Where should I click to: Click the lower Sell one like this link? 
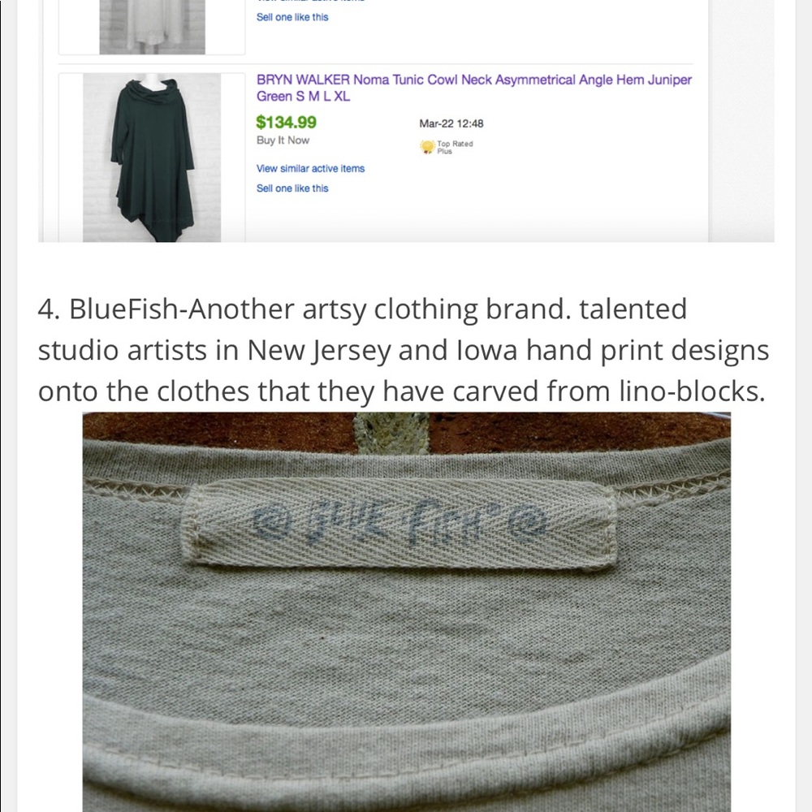coord(292,188)
